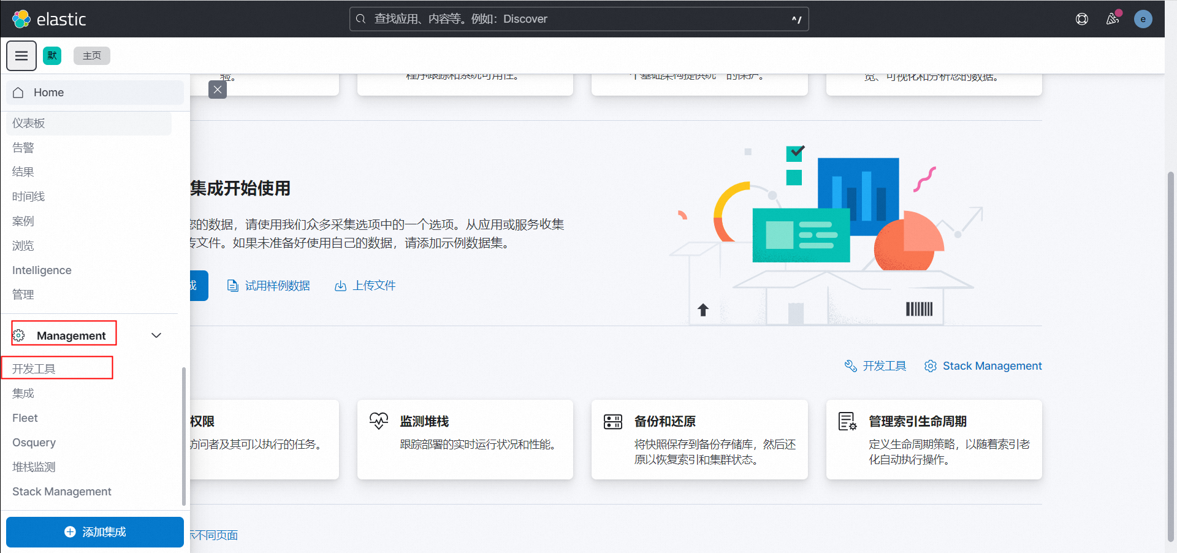The image size is (1177, 553).
Task: Click the 备份和还原 storage icon
Action: (613, 421)
